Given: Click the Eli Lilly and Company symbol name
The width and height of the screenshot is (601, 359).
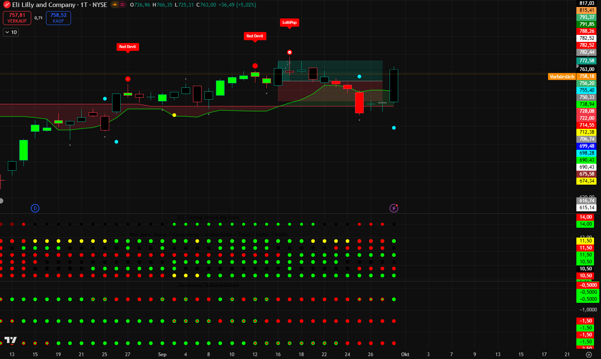Looking at the screenshot, I should [x=44, y=5].
